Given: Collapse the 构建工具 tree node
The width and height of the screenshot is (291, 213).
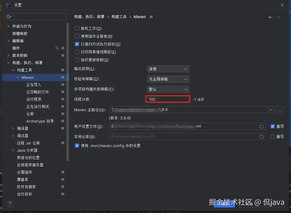Looking at the screenshot, I should coord(13,70).
